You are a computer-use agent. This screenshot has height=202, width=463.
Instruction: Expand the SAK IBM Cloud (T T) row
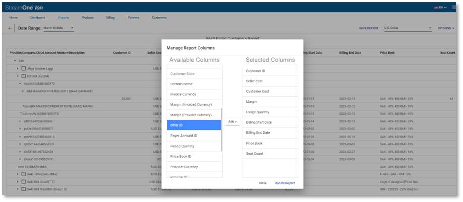[18, 182]
